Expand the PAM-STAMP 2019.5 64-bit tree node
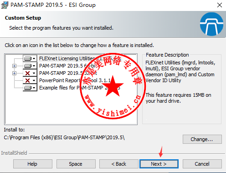 [14, 66]
